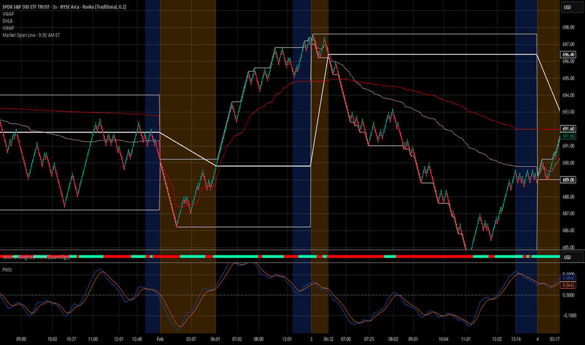
Task: Click the Feb date marker on time axis
Action: (160, 339)
